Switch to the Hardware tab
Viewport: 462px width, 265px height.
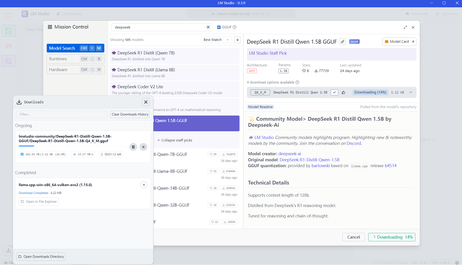coord(75,70)
